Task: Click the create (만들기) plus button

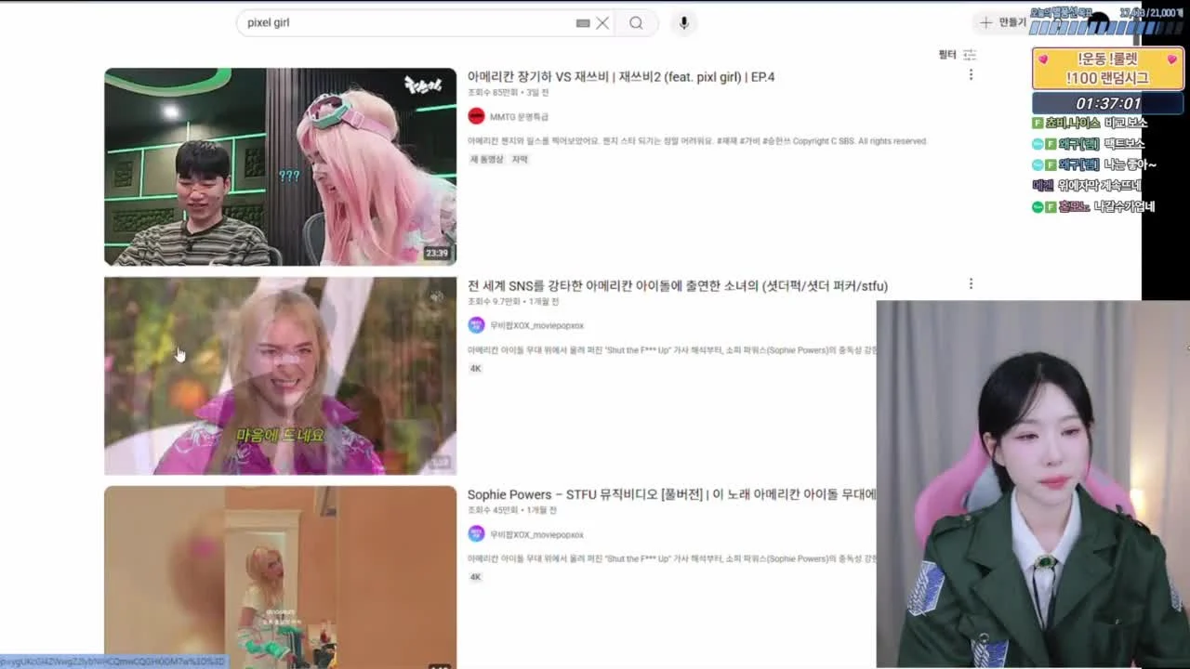Action: tap(1001, 22)
